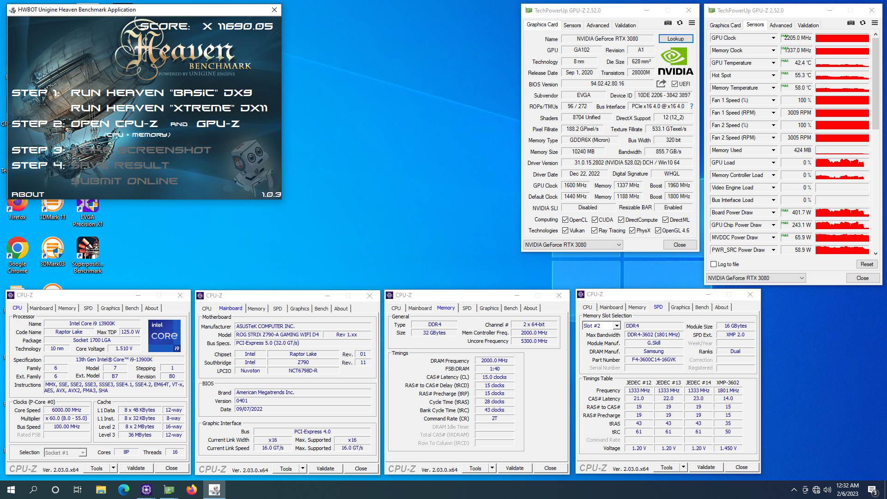Open notification center icon in taskbar
This screenshot has width=887, height=499.
coord(873,490)
